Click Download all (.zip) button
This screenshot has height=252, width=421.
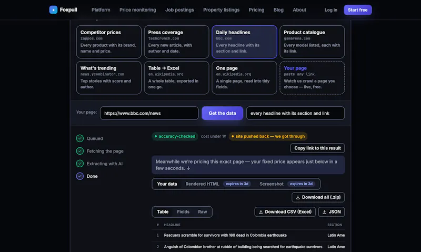click(x=318, y=197)
